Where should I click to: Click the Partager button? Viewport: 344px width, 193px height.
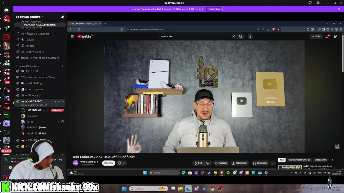pos(221,163)
